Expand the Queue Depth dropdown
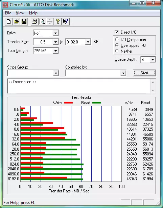The width and height of the screenshot is (163, 208). point(153,60)
